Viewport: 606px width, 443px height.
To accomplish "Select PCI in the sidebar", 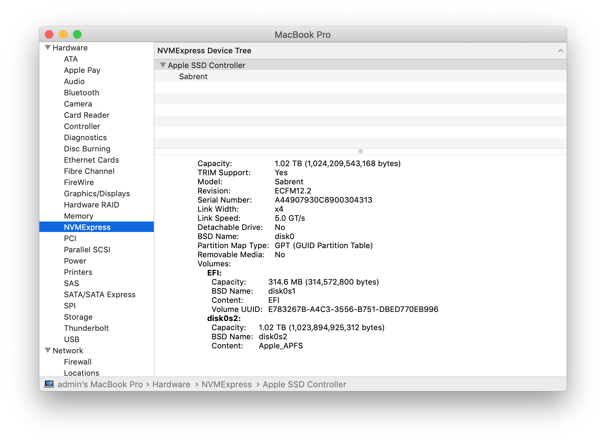I will (70, 238).
